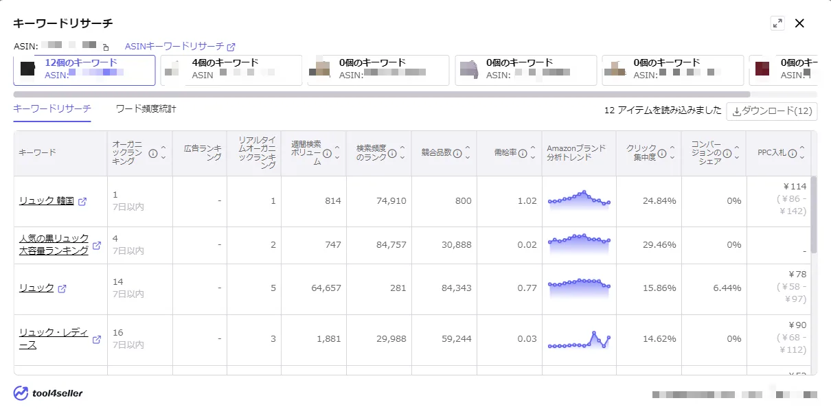Screen dimensions: 831x418
Task: Show info for 検索頻度のランク column
Action: click(x=392, y=153)
